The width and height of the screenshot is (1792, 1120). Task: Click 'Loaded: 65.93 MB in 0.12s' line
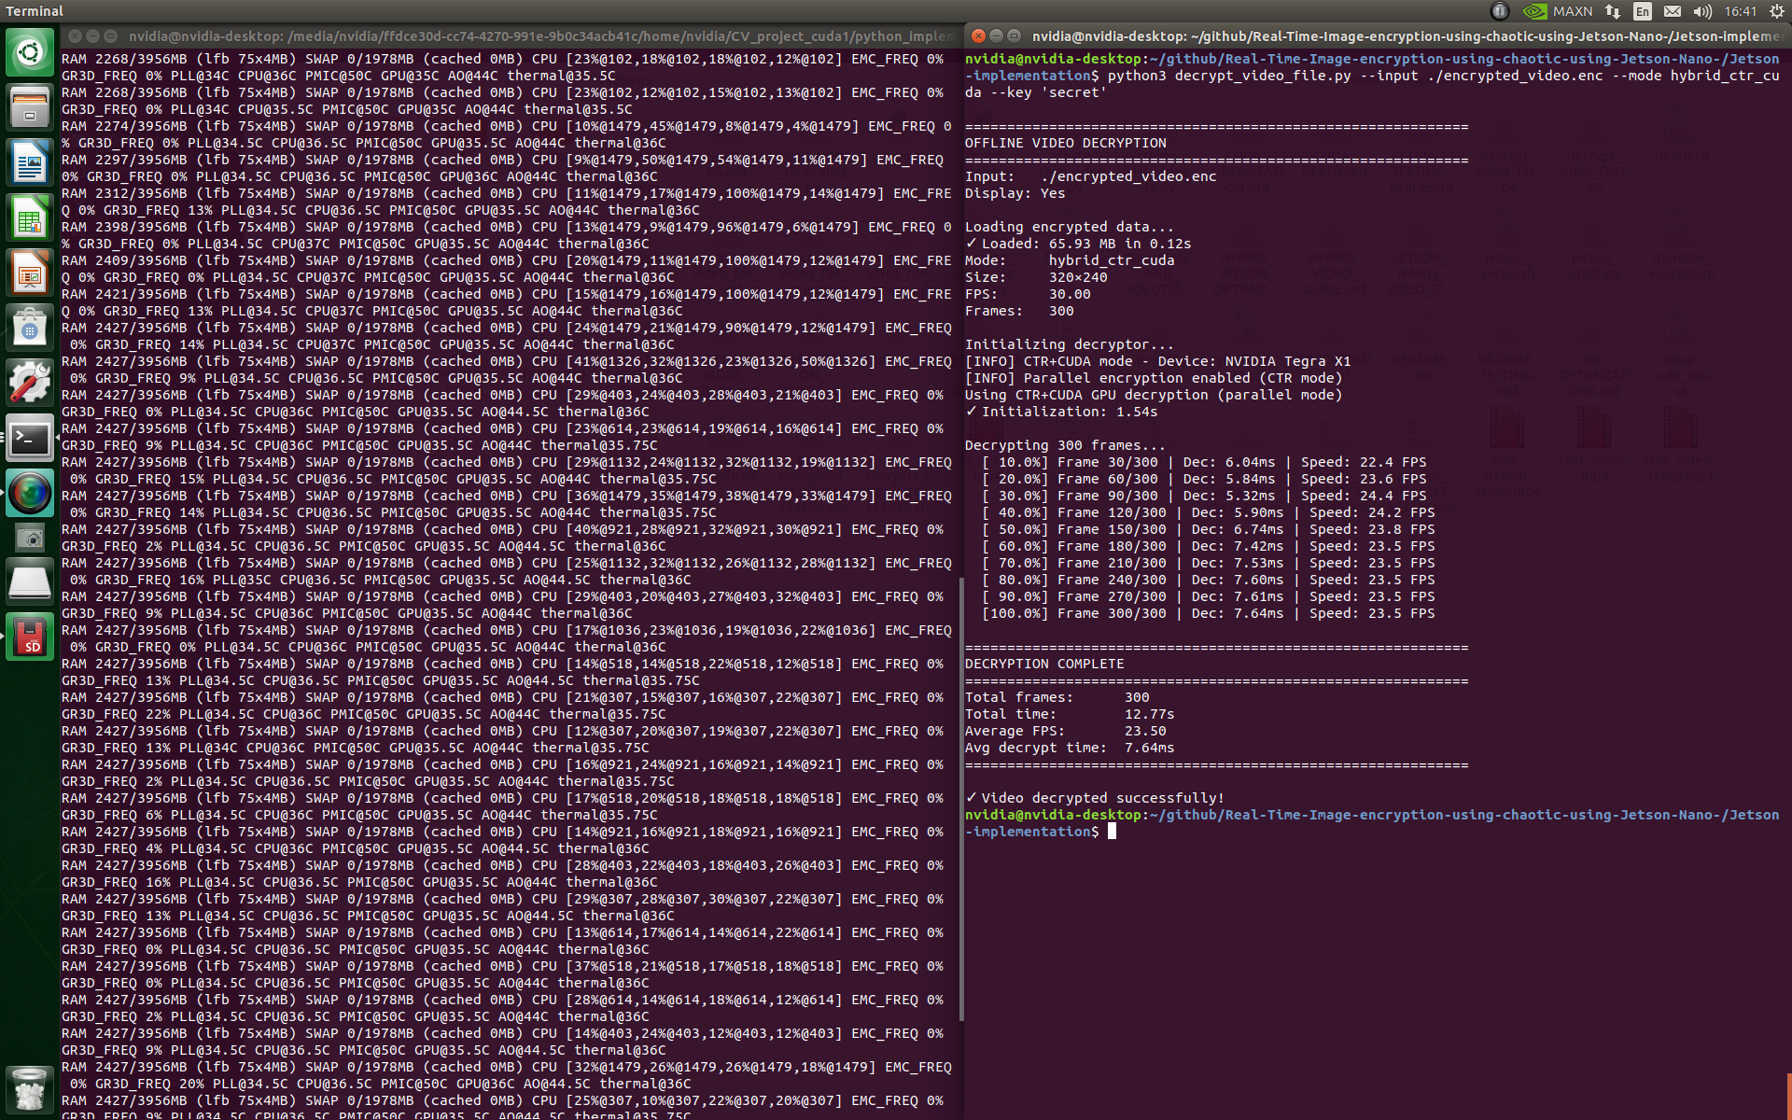click(1078, 244)
